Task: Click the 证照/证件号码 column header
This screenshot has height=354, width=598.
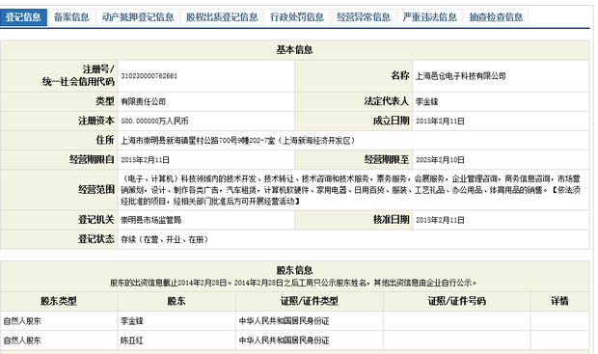Action: pyautogui.click(x=456, y=301)
